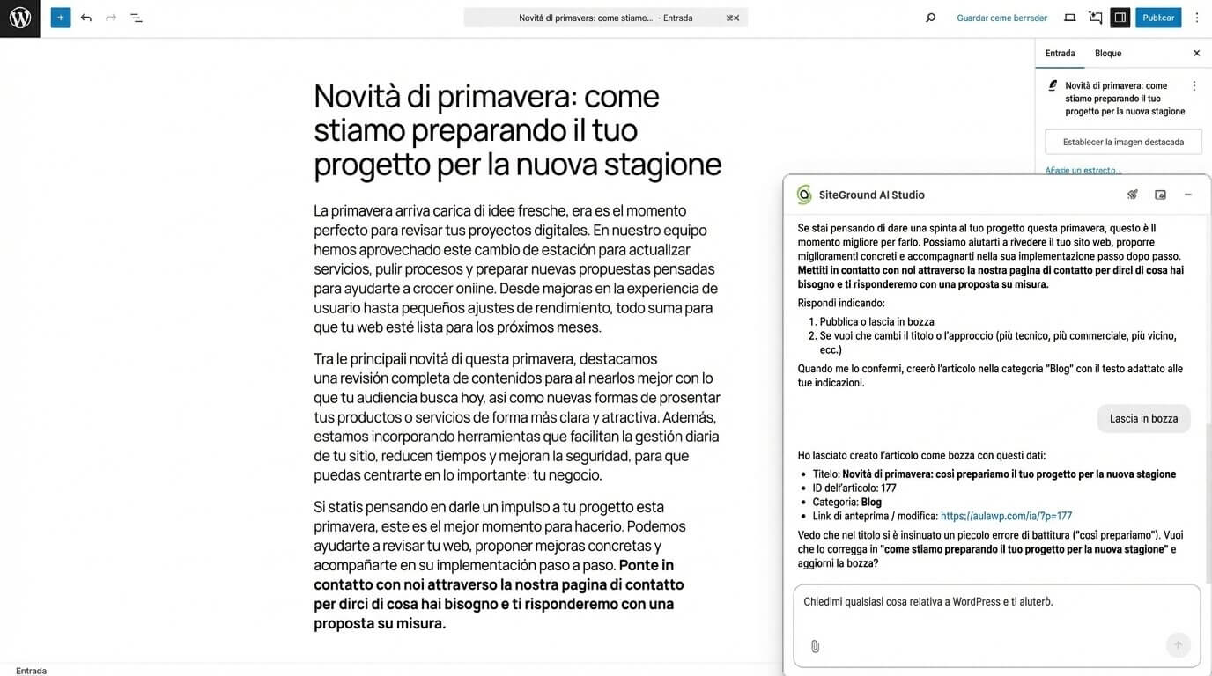Minimize the SiteGround AI Studio panel

click(1188, 194)
